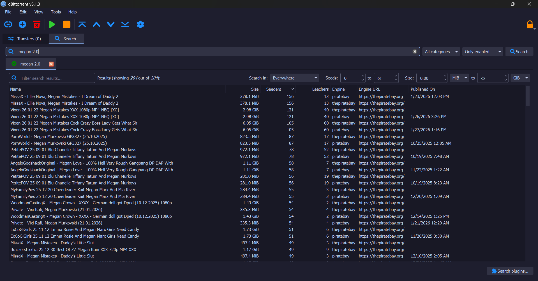
Task: Open Options with the gear icon
Action: [140, 24]
